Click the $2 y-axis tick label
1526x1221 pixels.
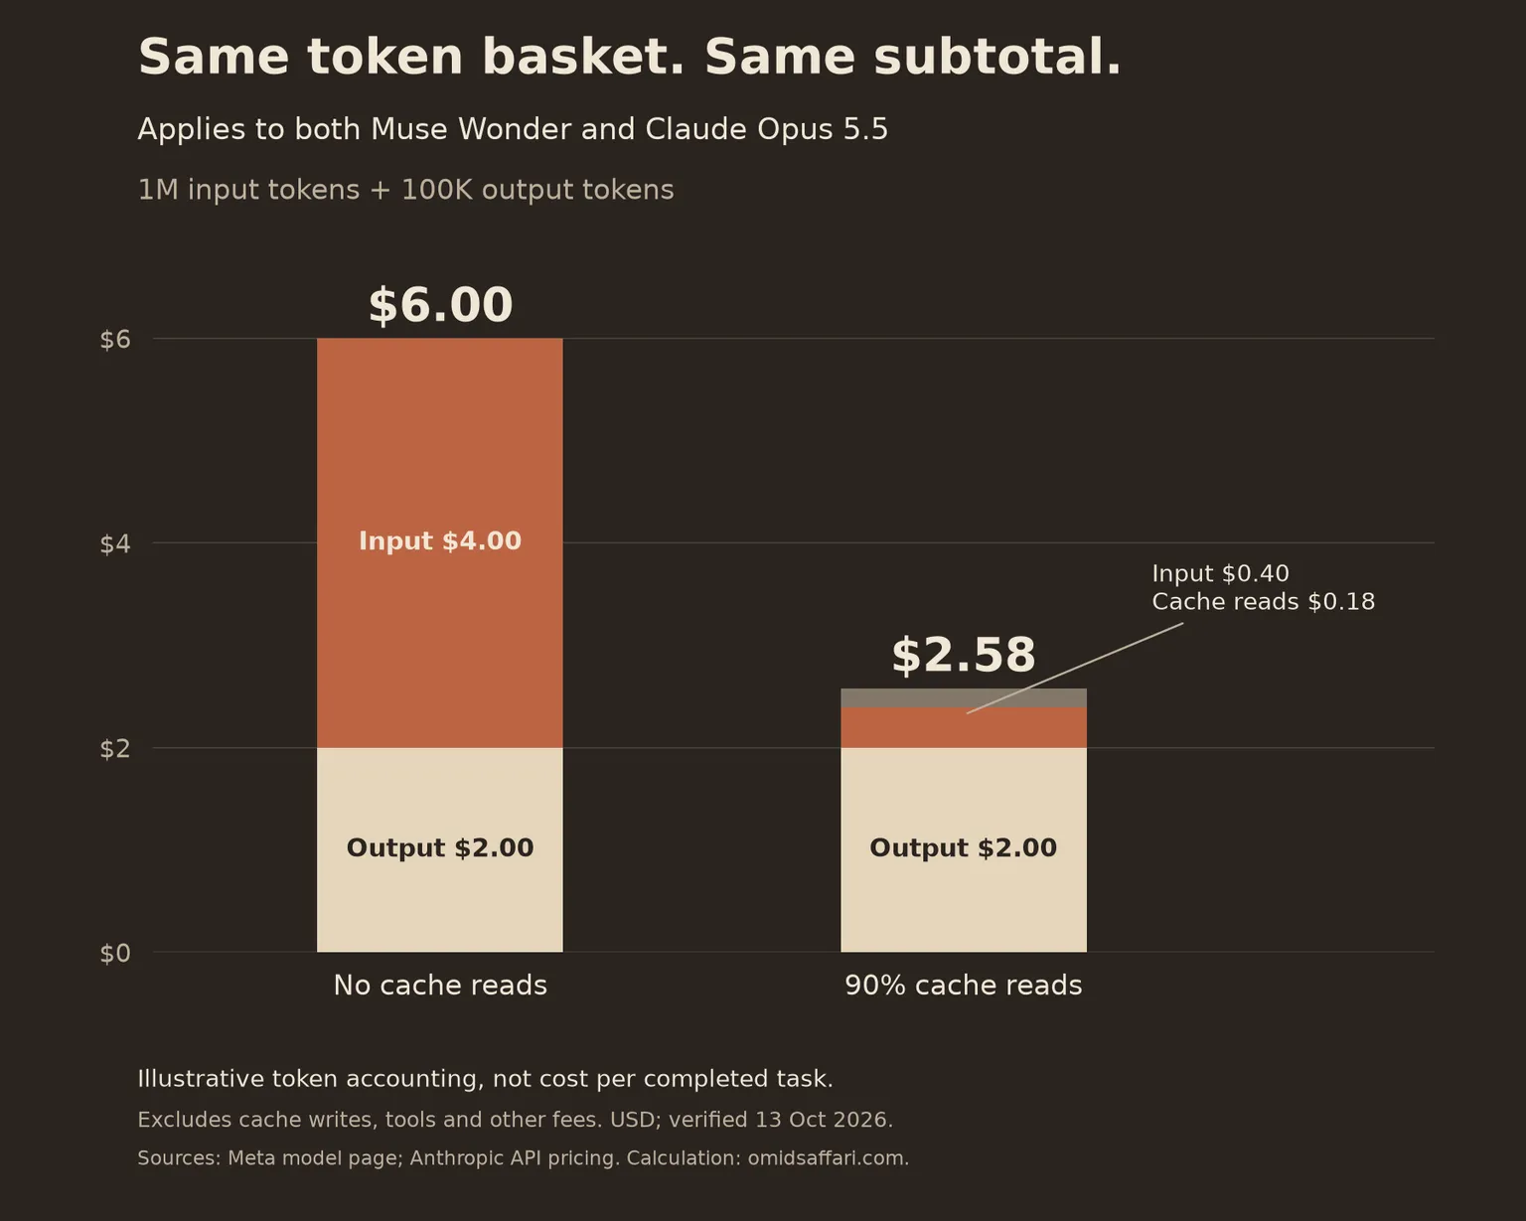115,749
